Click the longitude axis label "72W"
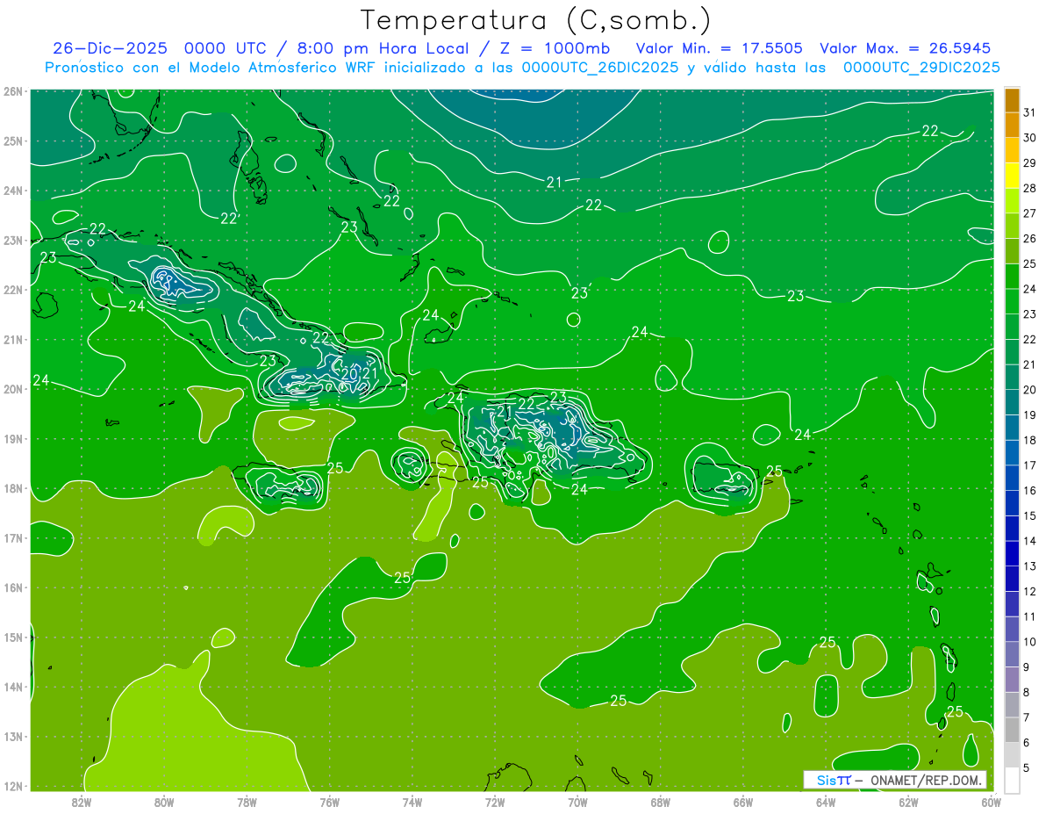Image resolution: width=1053 pixels, height=814 pixels. click(x=494, y=802)
